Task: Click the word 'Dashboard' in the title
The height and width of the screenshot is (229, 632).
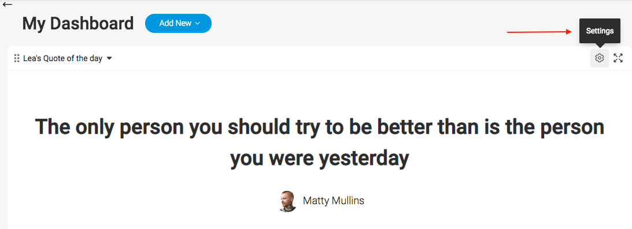Action: 92,24
